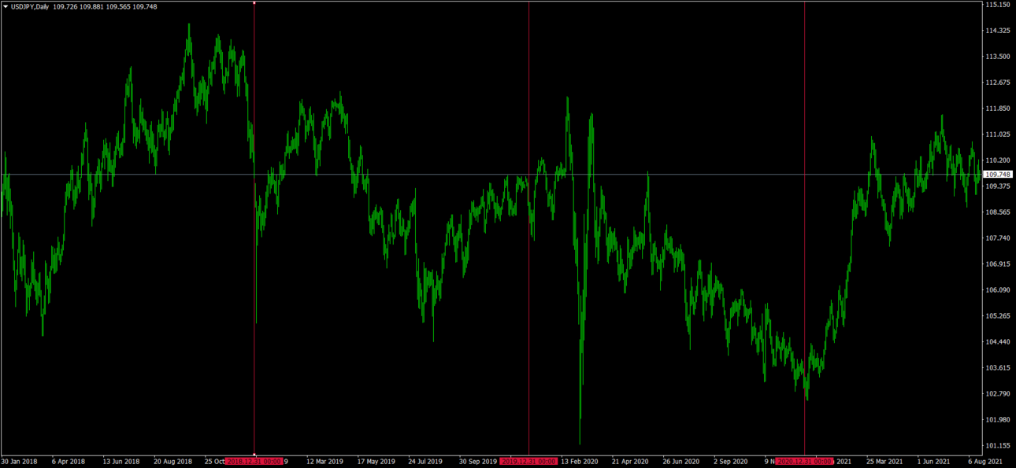Click the 111.025 price scale label

coord(997,135)
